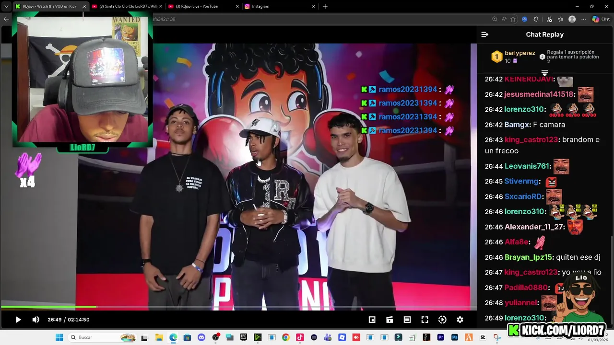Image resolution: width=614 pixels, height=345 pixels.
Task: Go back to the previous page
Action: [6, 19]
